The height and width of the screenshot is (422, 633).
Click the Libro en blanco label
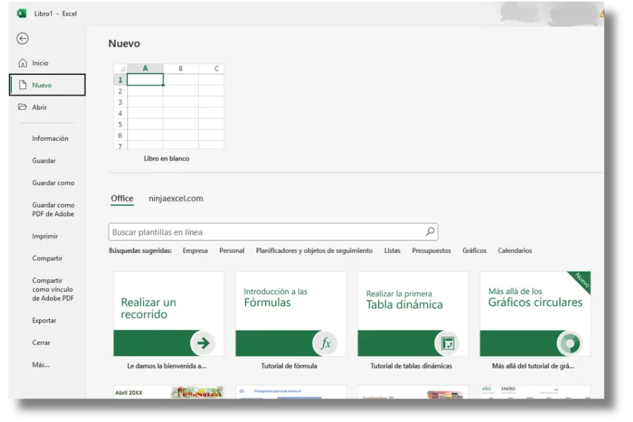167,159
